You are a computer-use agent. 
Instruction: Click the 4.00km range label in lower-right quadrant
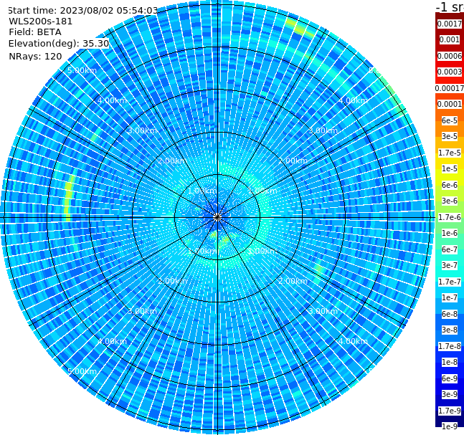tap(354, 341)
